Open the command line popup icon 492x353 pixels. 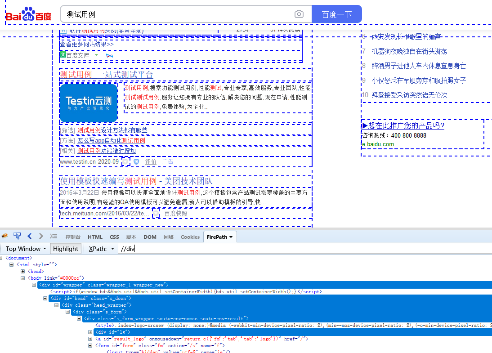(54, 236)
